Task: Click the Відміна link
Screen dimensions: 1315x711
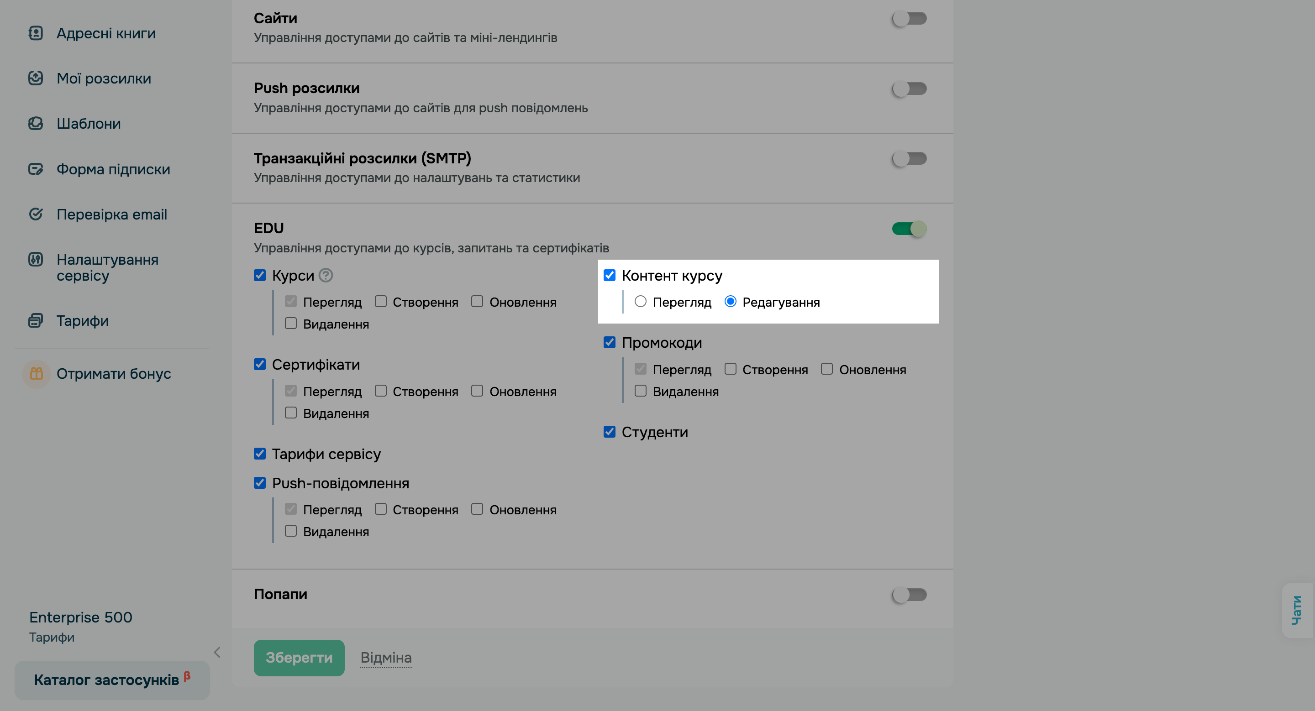Action: click(x=386, y=658)
